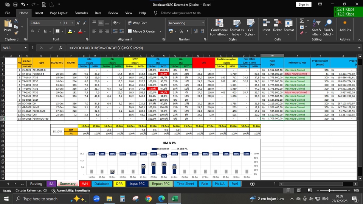Toggle Bold formatting
The height and width of the screenshot is (204, 363).
33,31
